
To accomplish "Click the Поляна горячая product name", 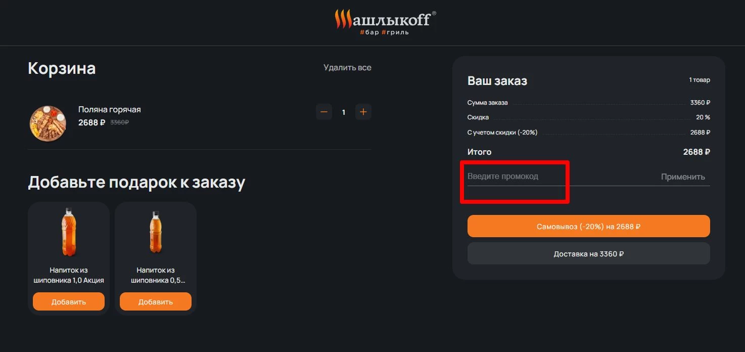I will 110,109.
